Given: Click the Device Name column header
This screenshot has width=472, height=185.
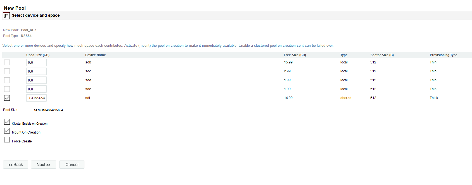Looking at the screenshot, I should coord(96,55).
